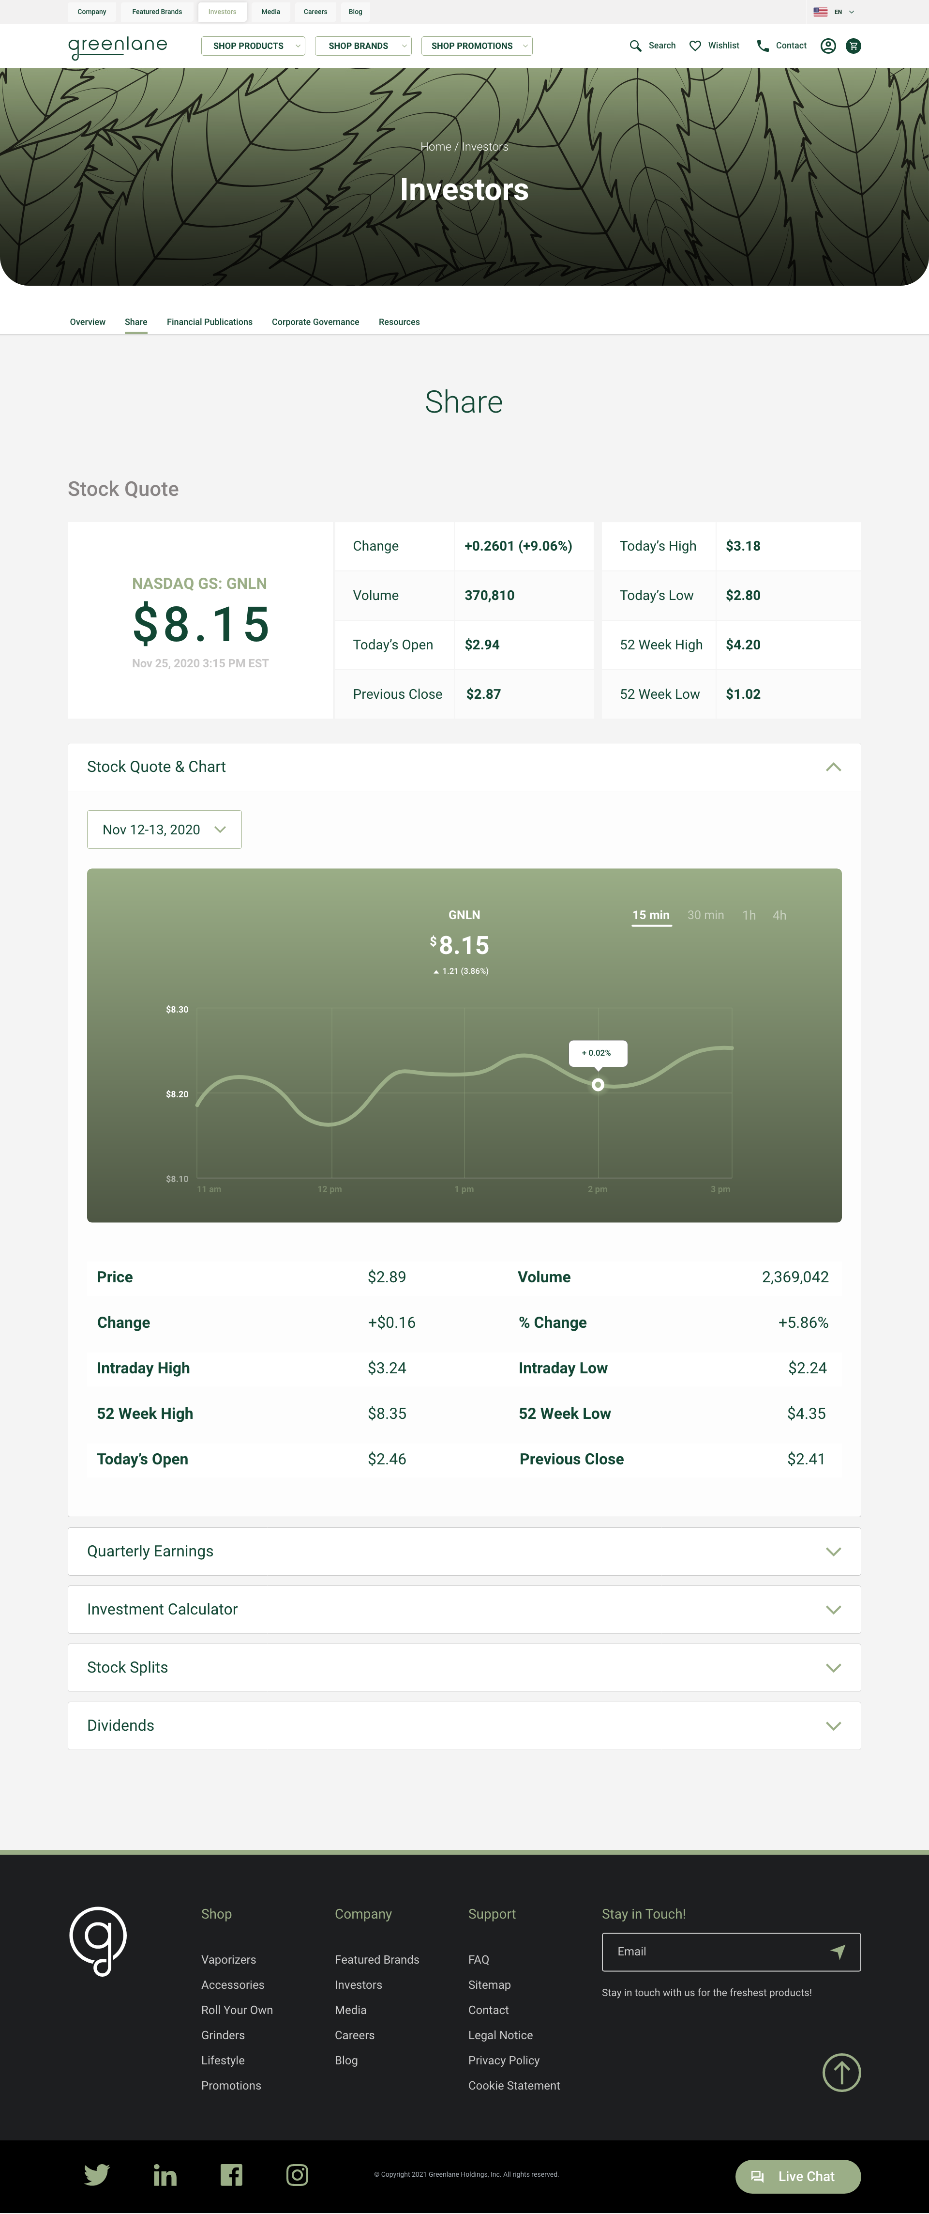Click the footer Greenlane g logo

(x=98, y=1941)
